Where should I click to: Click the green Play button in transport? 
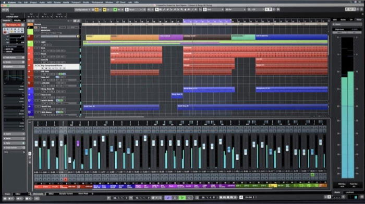click(182, 198)
